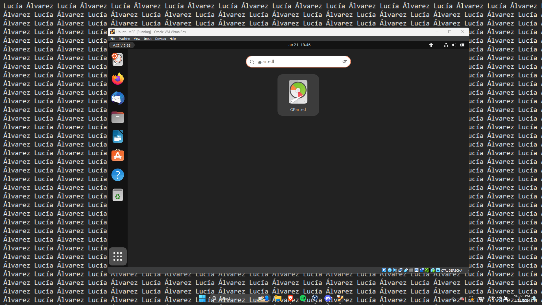Expand system menu via volume icon
Image resolution: width=542 pixels, height=305 pixels.
coord(454,45)
